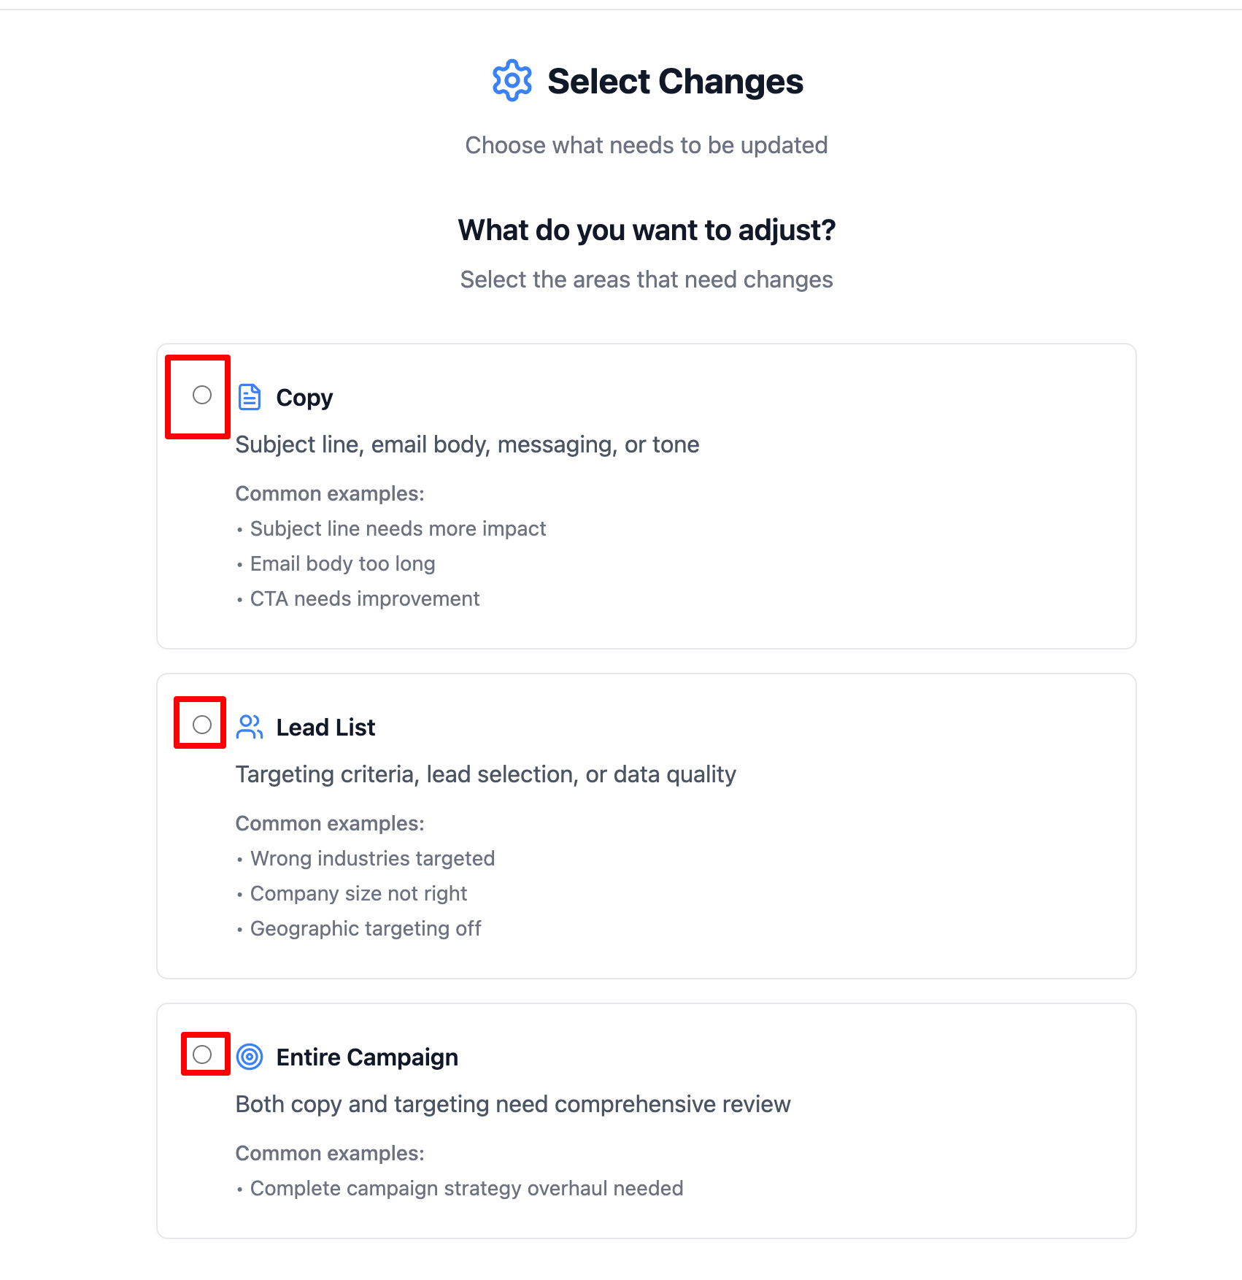Pick the Entire Campaign radio button
This screenshot has width=1242, height=1280.
(202, 1055)
